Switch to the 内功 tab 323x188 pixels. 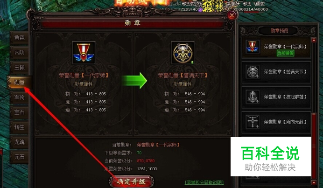(x=19, y=53)
